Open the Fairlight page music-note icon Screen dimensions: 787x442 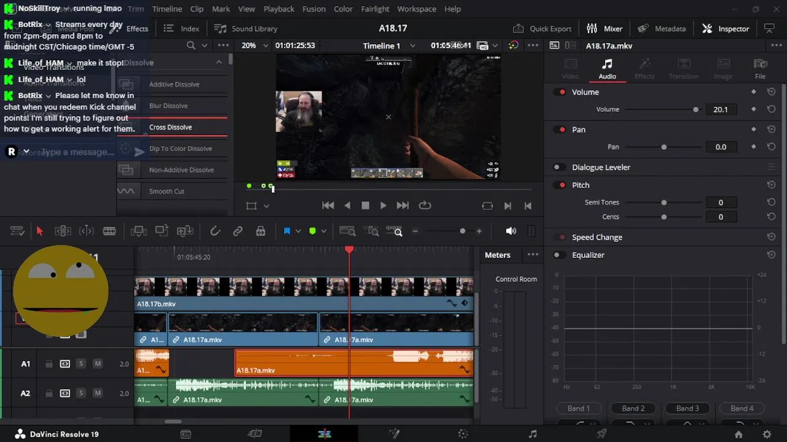pos(532,434)
